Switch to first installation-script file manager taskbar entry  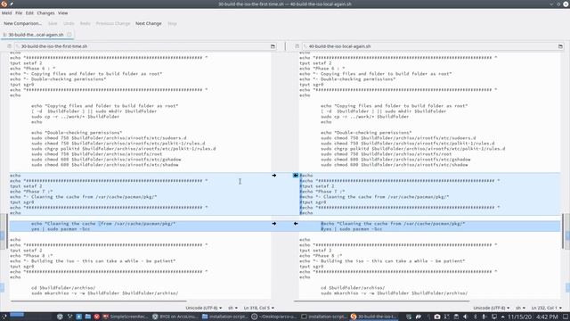point(224,317)
